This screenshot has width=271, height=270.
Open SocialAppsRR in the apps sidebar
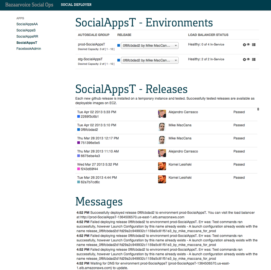[x=27, y=36]
